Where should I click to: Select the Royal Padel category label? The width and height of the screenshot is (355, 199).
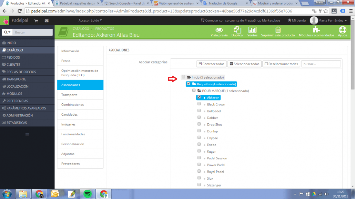215,172
